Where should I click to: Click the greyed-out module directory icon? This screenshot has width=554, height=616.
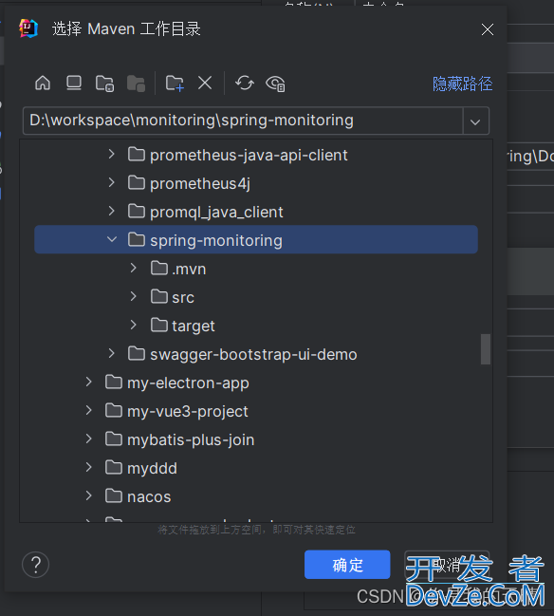[136, 84]
